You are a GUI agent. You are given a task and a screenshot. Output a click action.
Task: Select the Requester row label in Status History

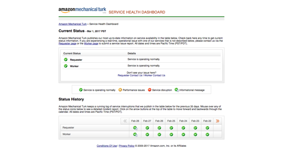68,128
